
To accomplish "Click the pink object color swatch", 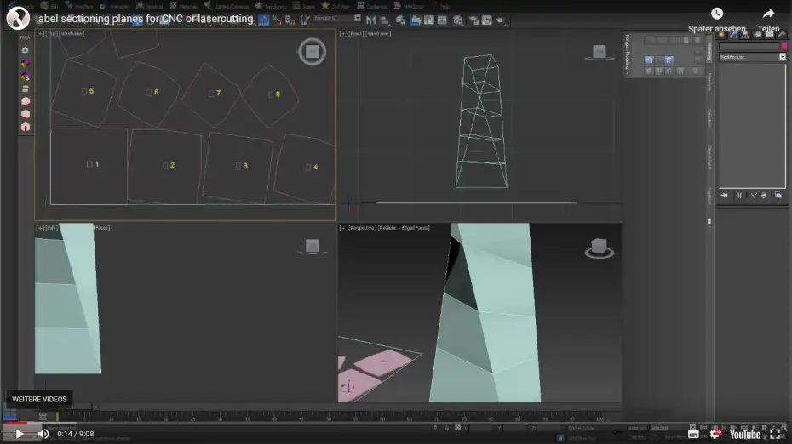I will click(784, 46).
